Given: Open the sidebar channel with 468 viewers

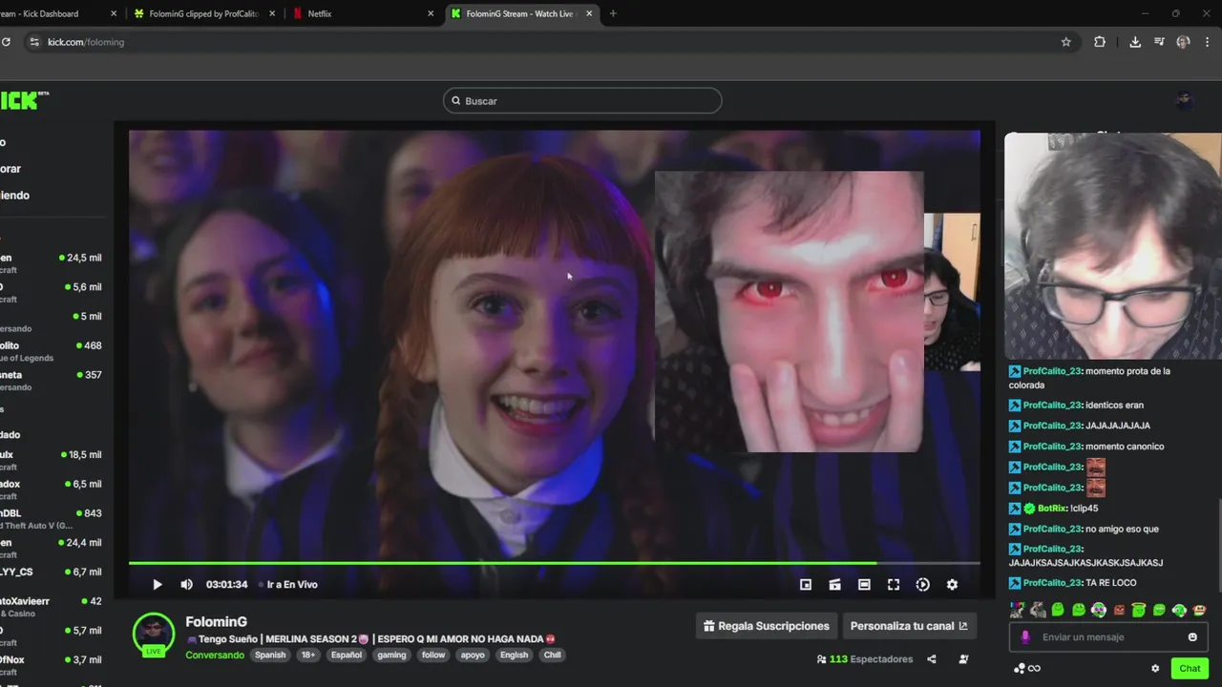Looking at the screenshot, I should [x=53, y=350].
